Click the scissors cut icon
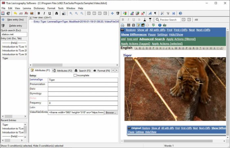The height and width of the screenshot is (148, 230). pyautogui.click(x=162, y=13)
